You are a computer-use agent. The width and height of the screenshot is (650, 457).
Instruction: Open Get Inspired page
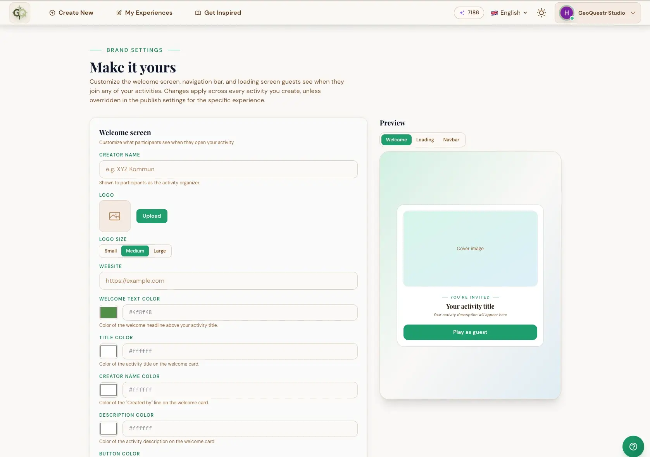coord(218,13)
